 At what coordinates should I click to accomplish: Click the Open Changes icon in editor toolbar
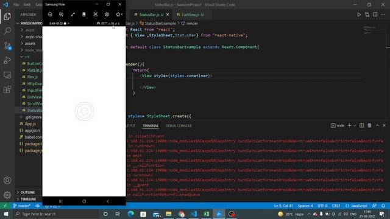click(x=367, y=15)
